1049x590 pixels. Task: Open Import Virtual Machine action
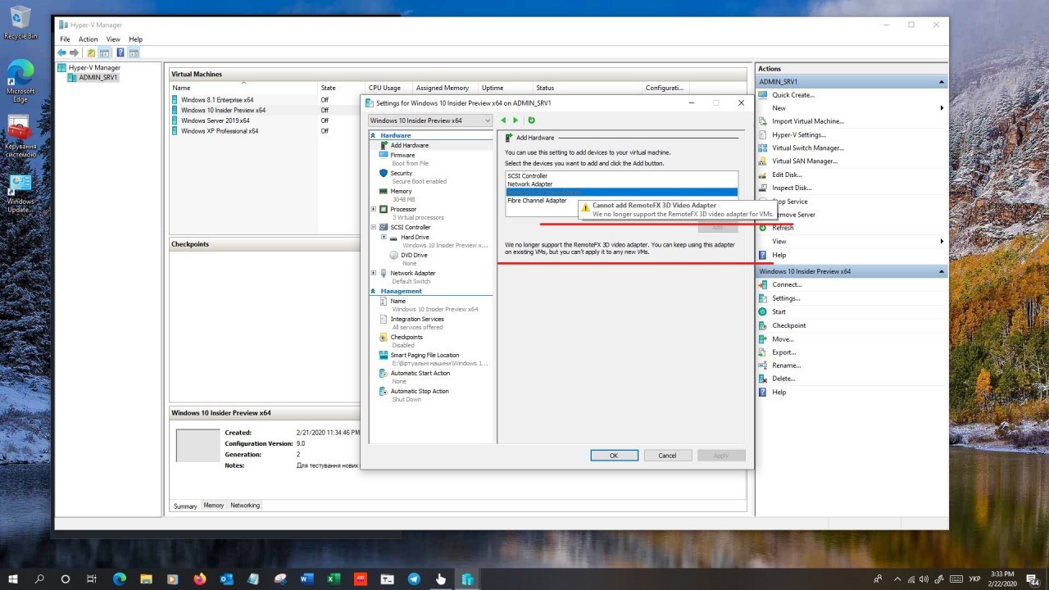point(807,121)
